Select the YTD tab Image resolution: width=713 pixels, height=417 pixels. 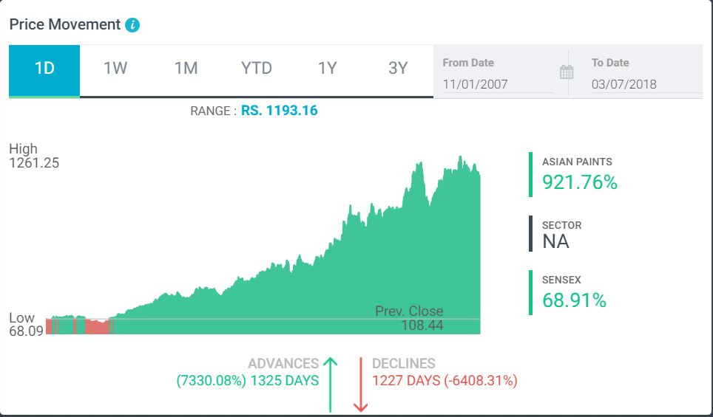pyautogui.click(x=257, y=69)
